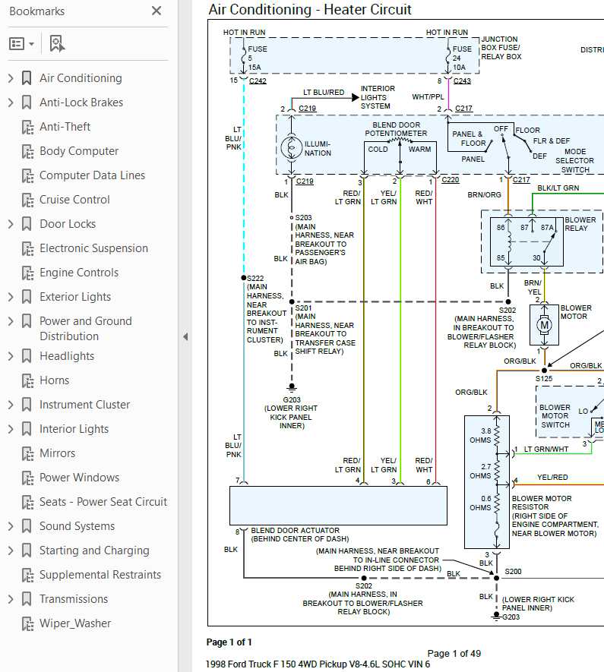Select the Supplemental Restraints bookmark

[100, 575]
